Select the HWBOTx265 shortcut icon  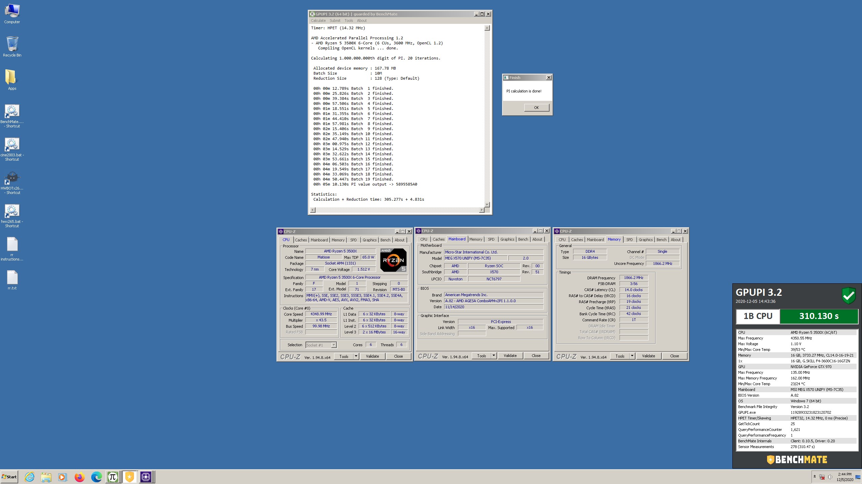[12, 183]
